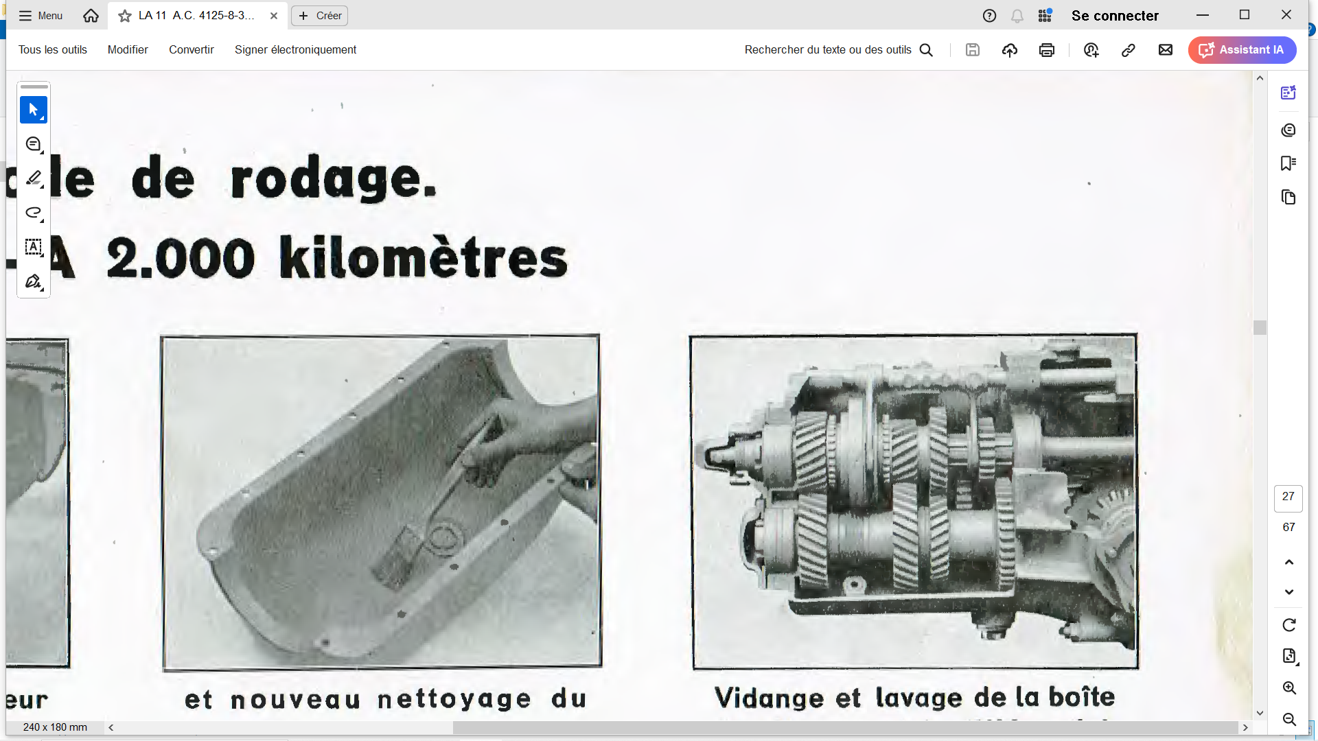Open the Menu hamburger dropdown
Viewport: 1318px width, 741px height.
click(x=41, y=16)
